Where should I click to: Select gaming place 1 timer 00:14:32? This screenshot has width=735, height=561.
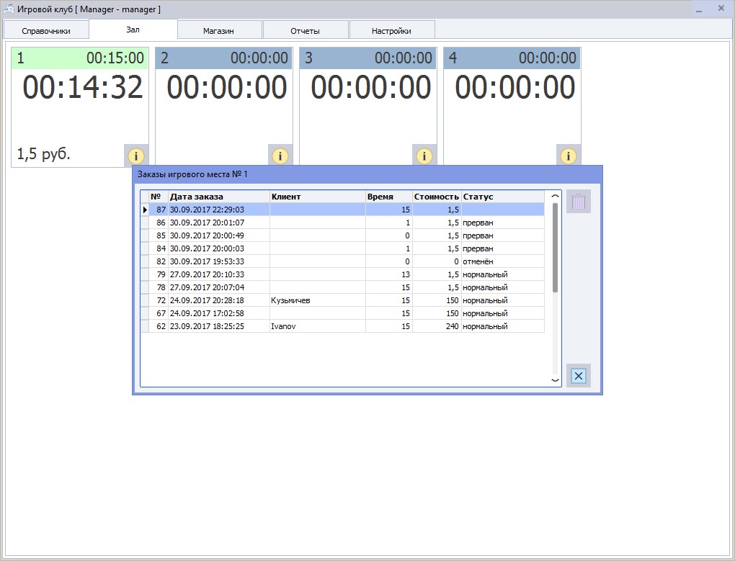click(x=83, y=88)
